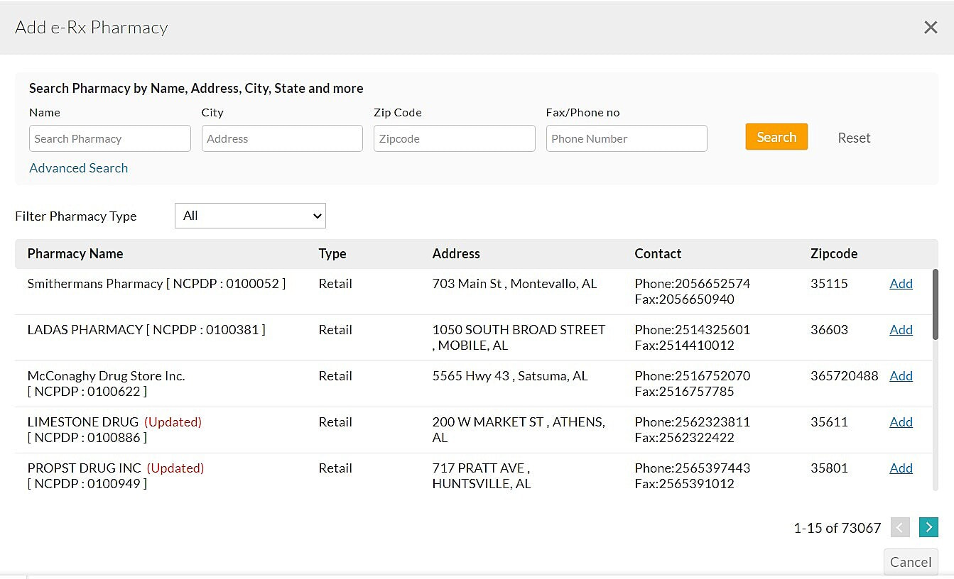
Task: Click the orange Search button
Action: (776, 137)
